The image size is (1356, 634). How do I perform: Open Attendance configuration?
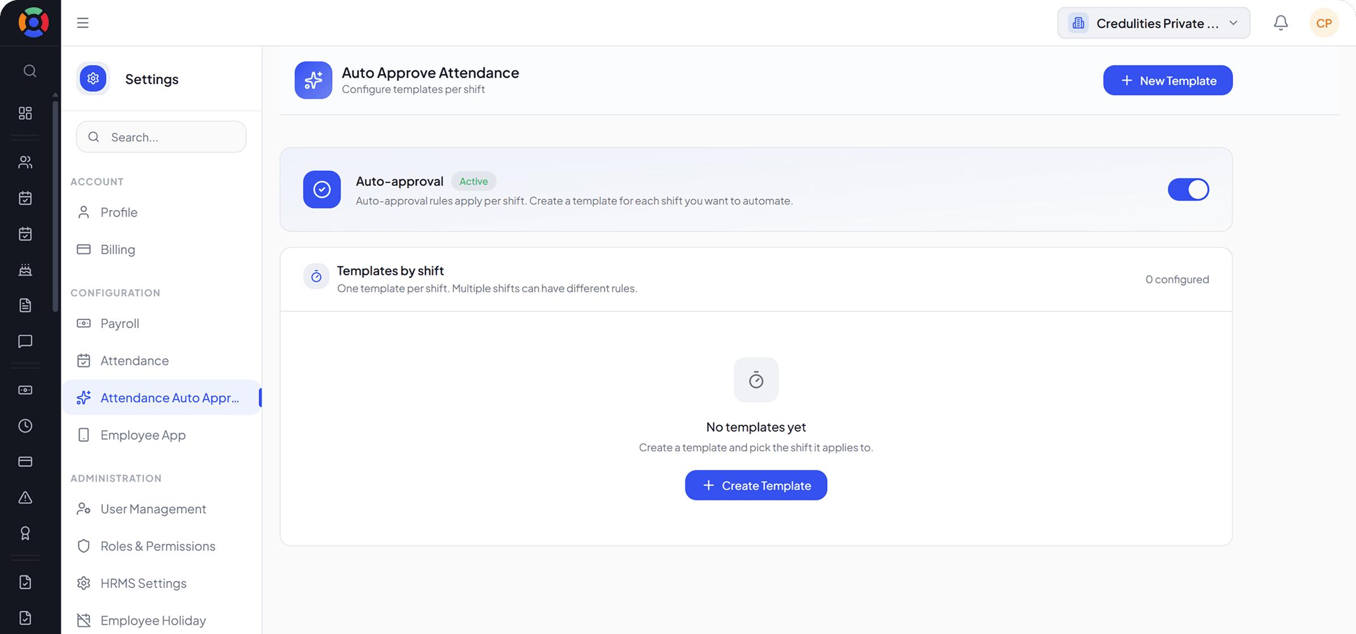tap(161, 361)
